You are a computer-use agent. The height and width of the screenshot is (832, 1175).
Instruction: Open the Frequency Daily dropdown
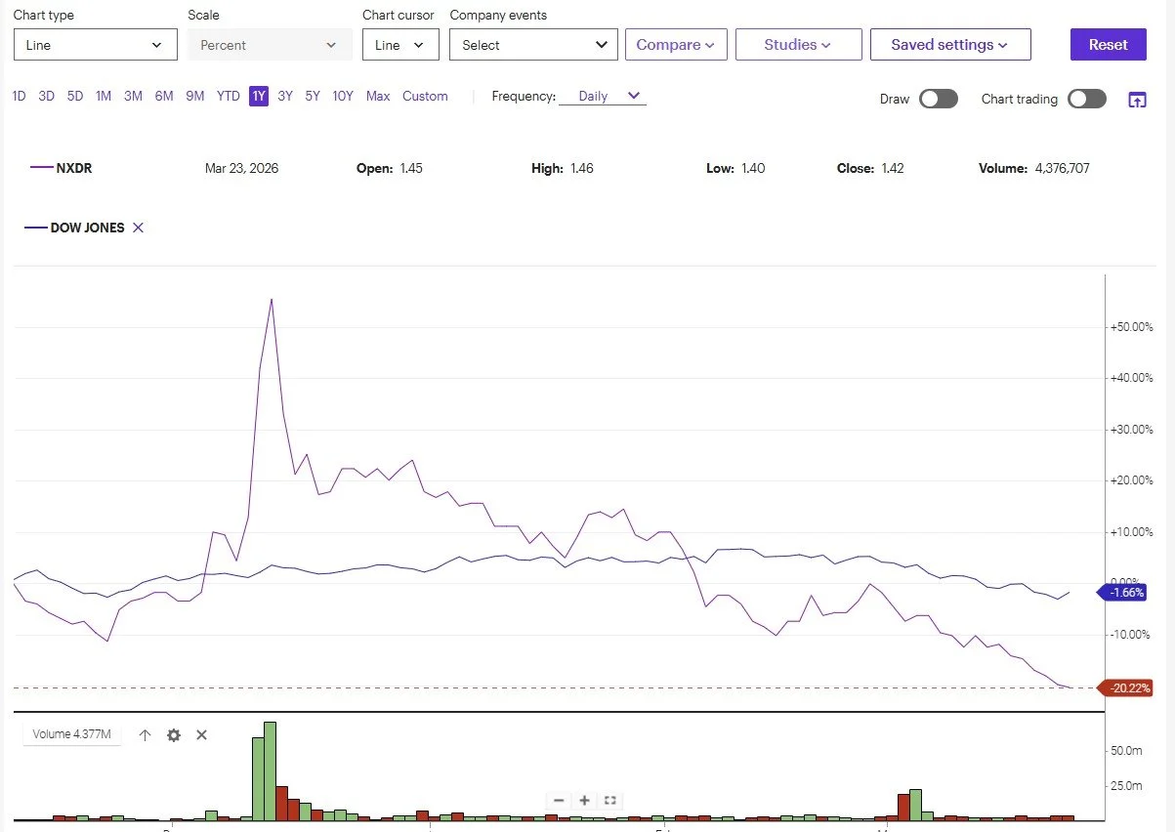[x=603, y=96]
